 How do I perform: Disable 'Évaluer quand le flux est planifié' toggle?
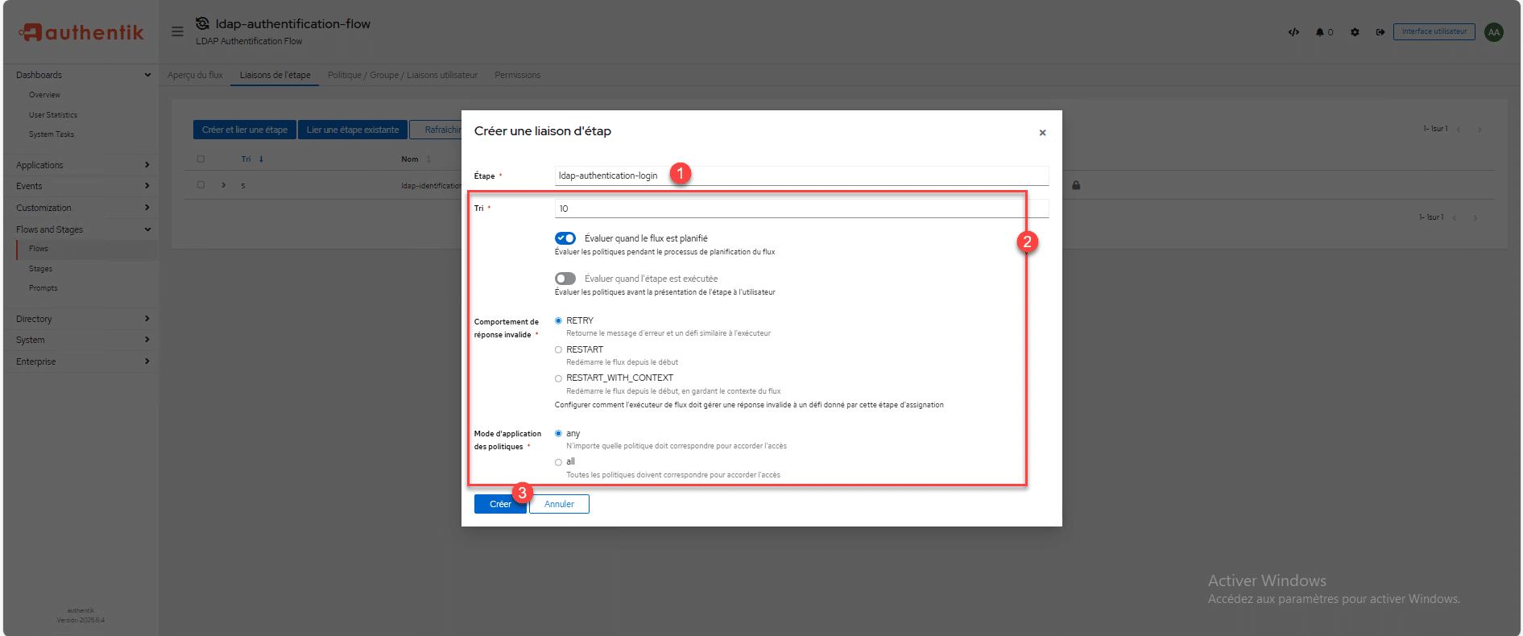565,238
